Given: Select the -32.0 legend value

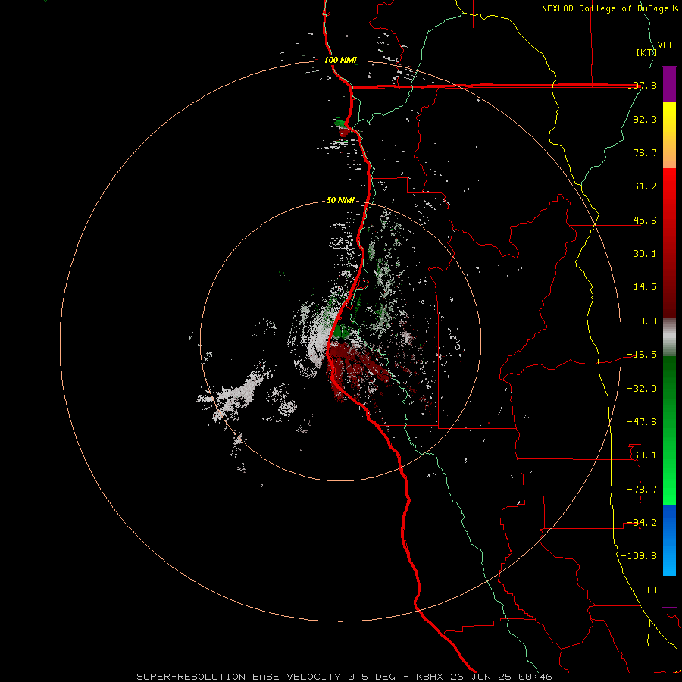Looking at the screenshot, I should coord(642,389).
